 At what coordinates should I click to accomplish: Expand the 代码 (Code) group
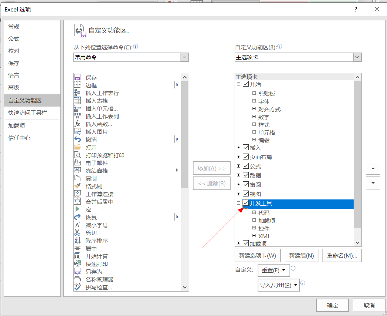point(254,213)
